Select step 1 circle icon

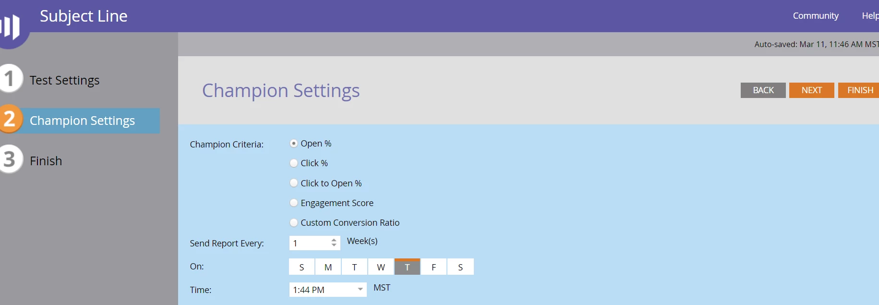click(x=9, y=79)
